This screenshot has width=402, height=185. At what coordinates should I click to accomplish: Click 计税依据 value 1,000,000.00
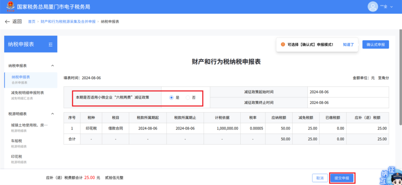pyautogui.click(x=228, y=128)
